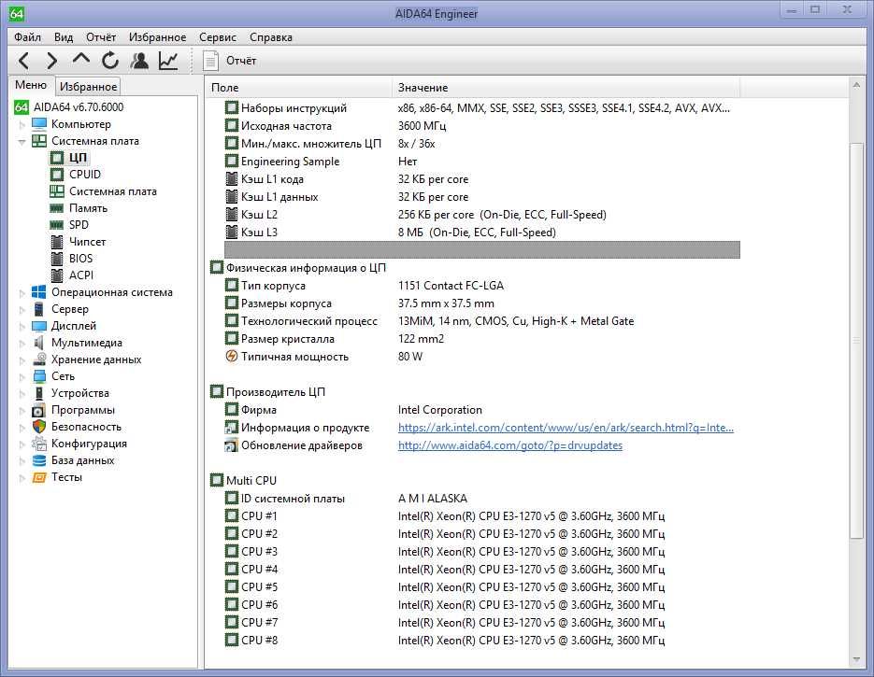Open the Вид menu
Screen dimensions: 874x677
pos(64,36)
